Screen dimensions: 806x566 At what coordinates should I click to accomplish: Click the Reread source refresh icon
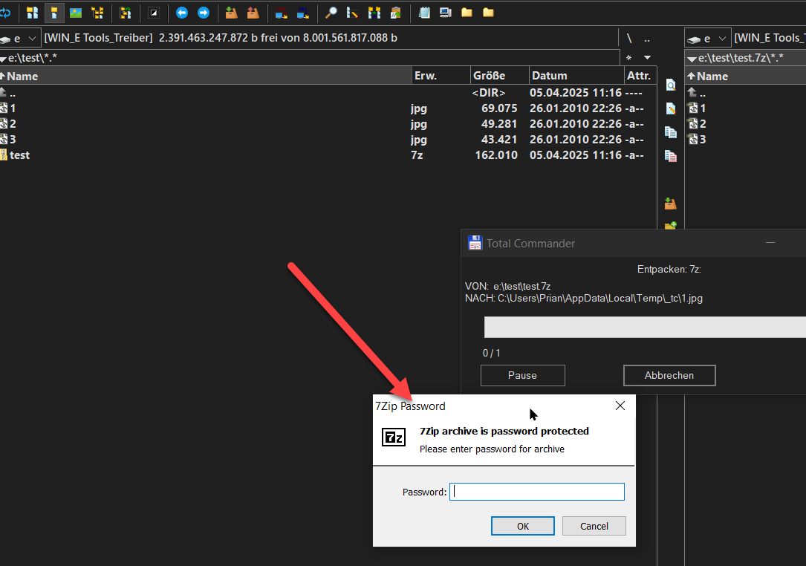coord(4,13)
